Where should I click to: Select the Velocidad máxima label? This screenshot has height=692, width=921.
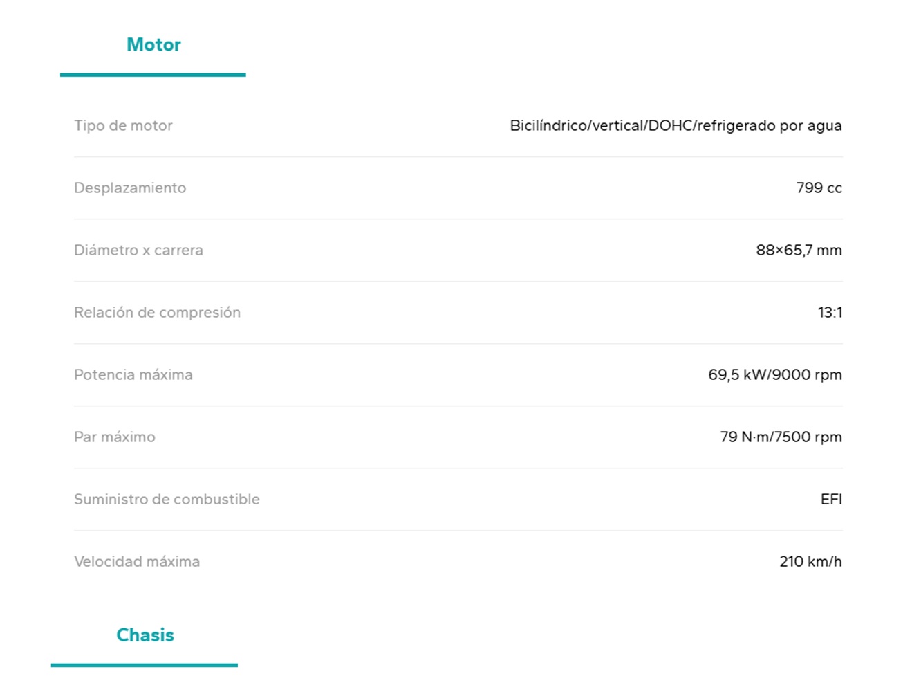pos(137,561)
